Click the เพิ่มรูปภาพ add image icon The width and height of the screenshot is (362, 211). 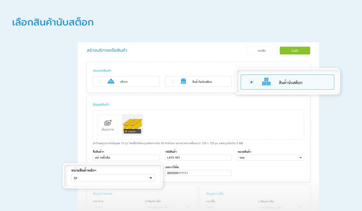107,123
